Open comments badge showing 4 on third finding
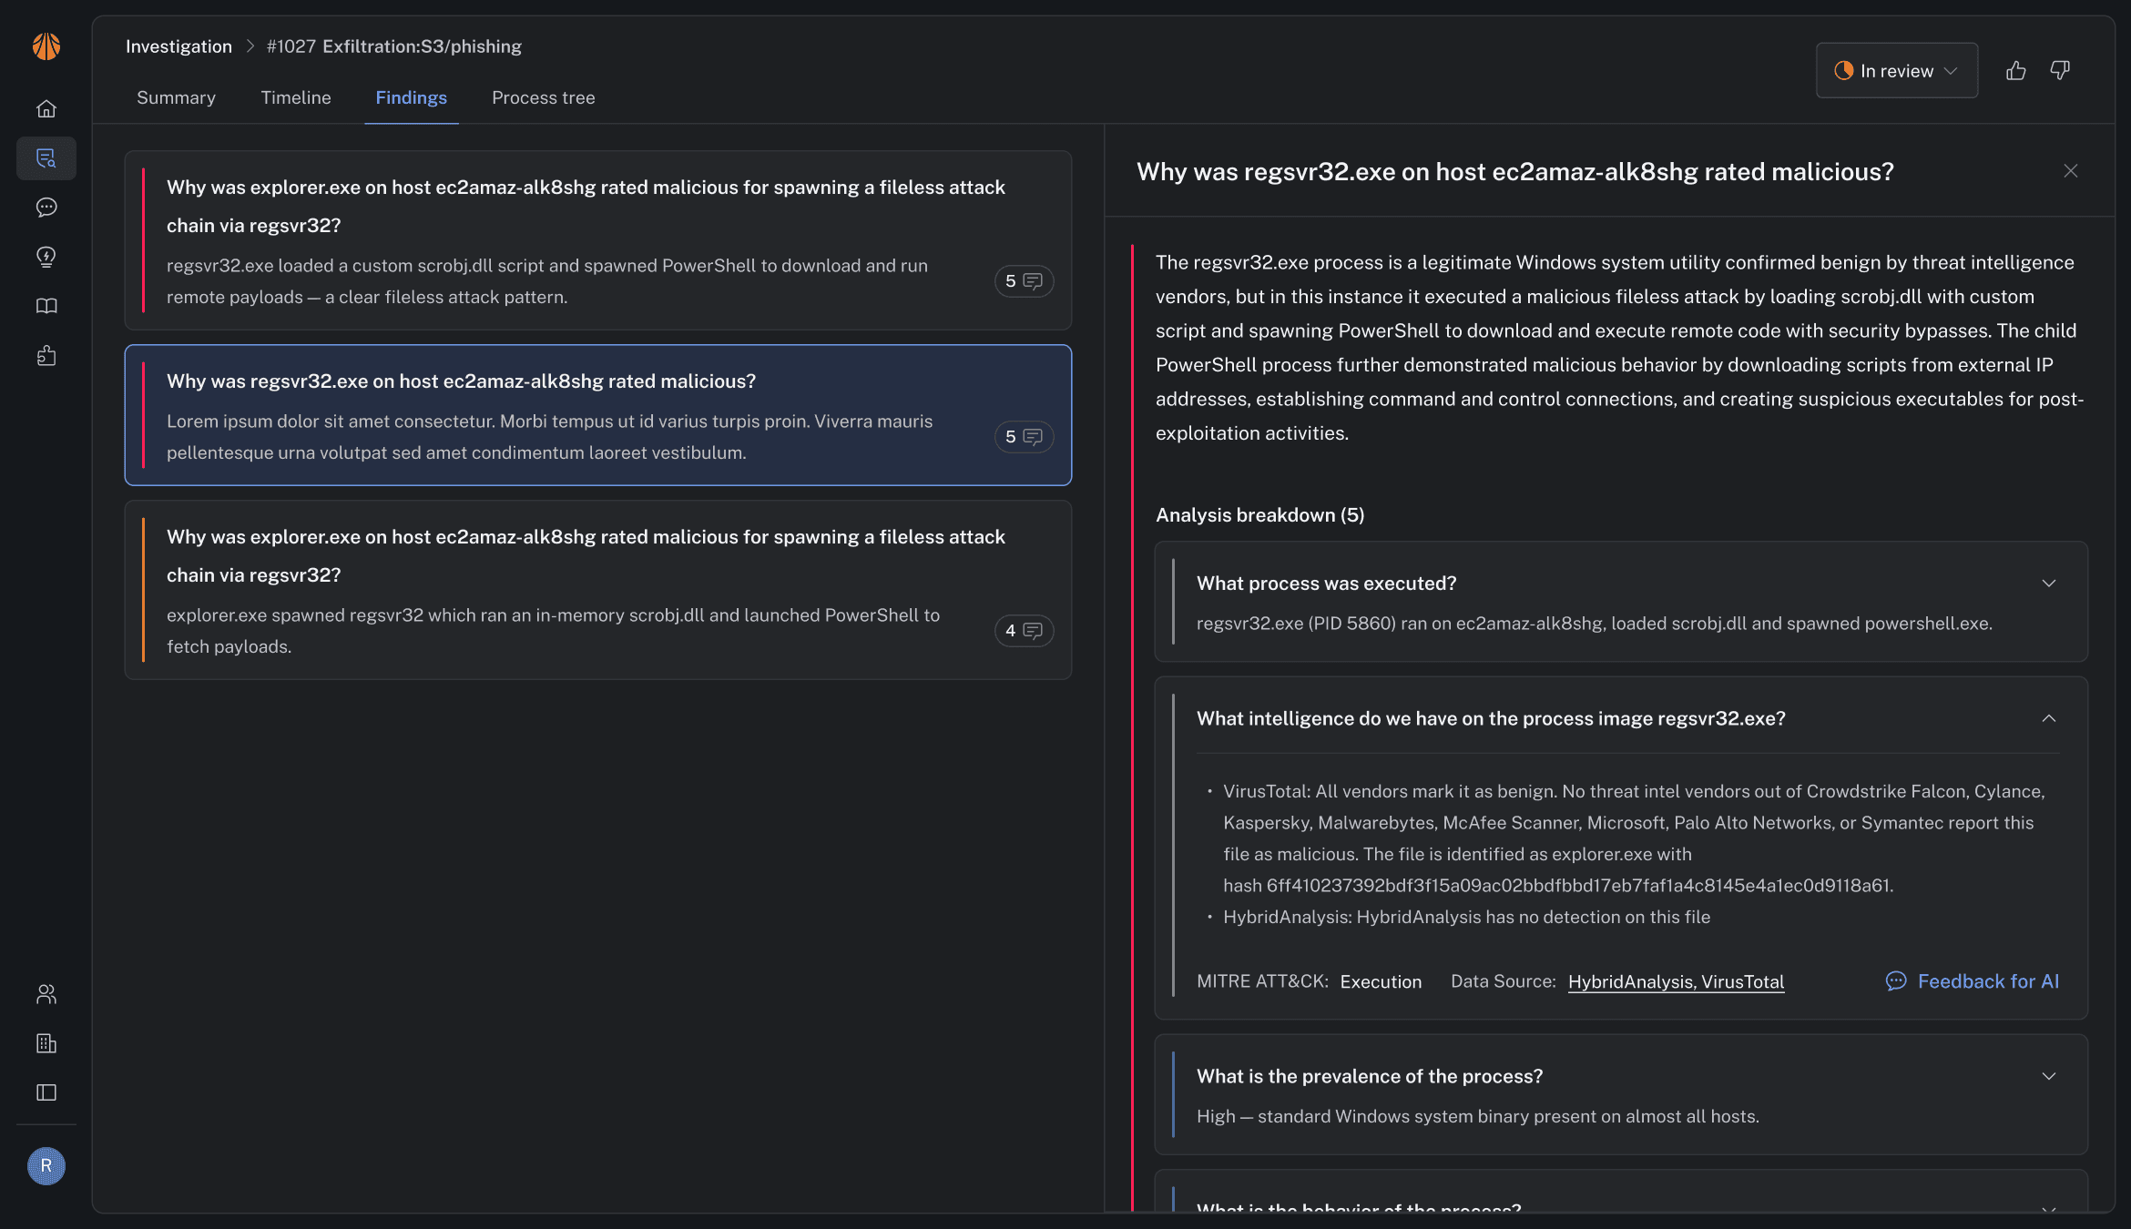The image size is (2131, 1229). click(x=1024, y=631)
